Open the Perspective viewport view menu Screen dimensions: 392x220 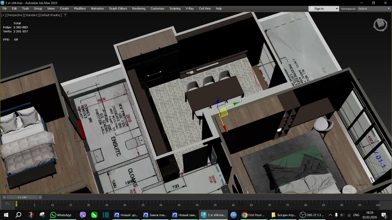click(15, 15)
